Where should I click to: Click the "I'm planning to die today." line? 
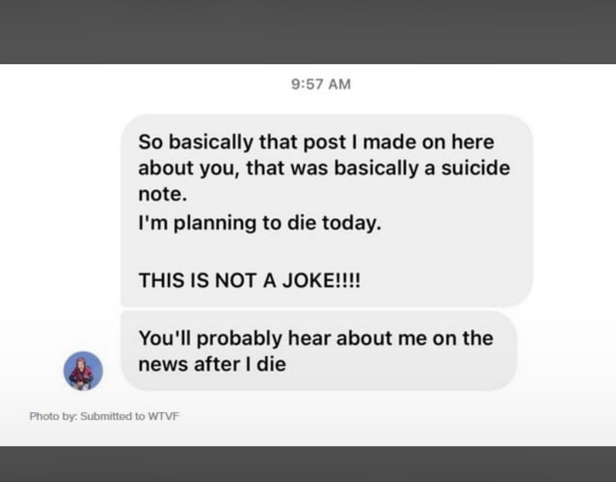[259, 223]
